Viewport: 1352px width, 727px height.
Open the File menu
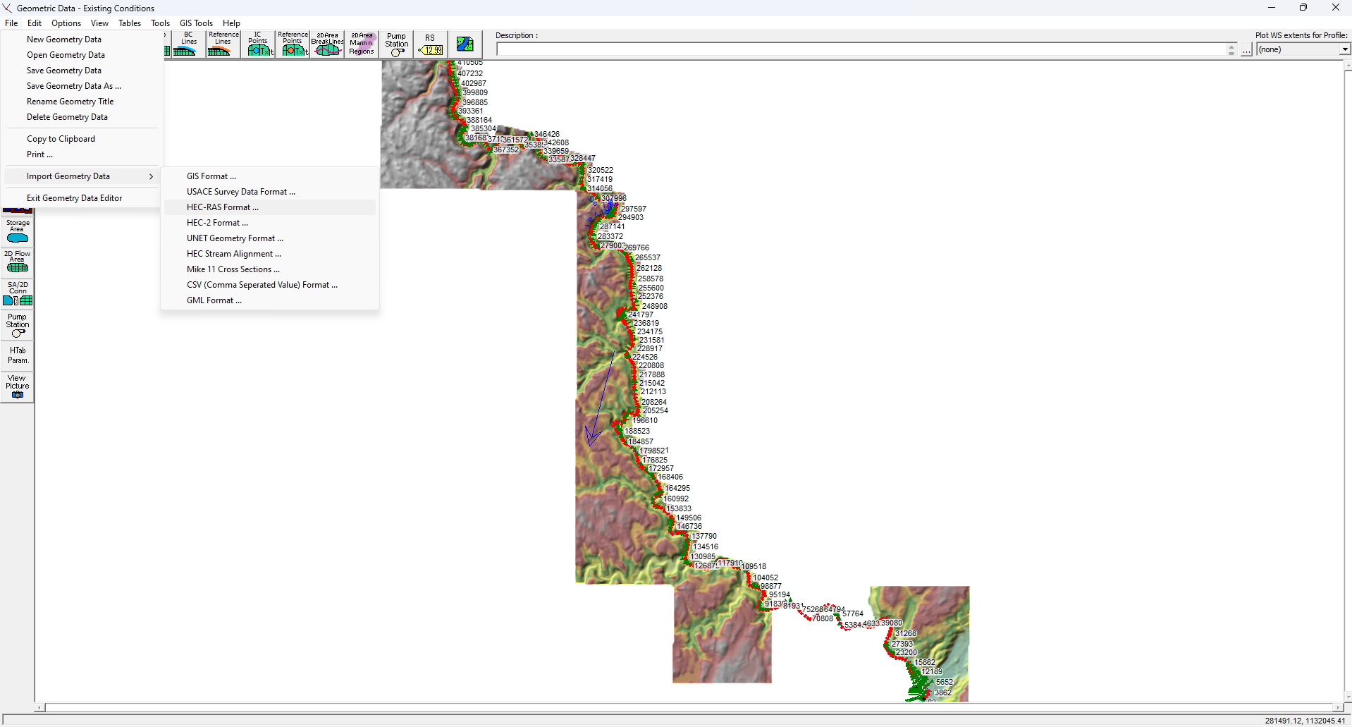pyautogui.click(x=11, y=23)
